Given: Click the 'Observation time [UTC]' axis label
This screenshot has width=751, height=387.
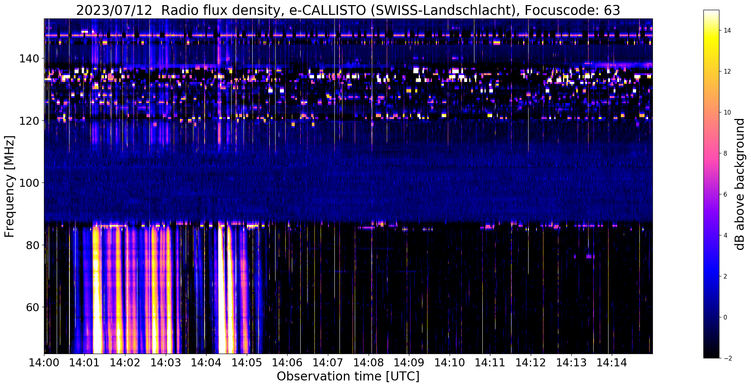Looking at the screenshot, I should pos(348,376).
